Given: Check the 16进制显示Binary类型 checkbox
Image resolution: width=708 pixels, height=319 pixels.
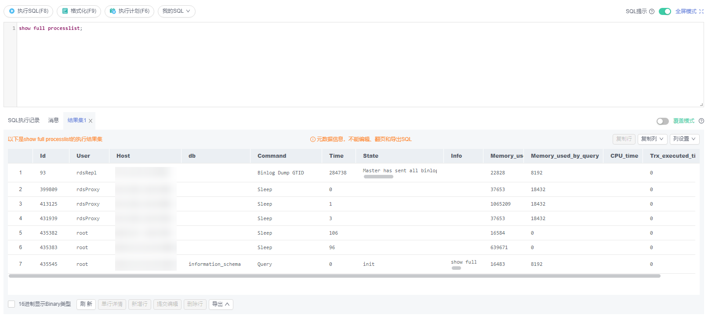Looking at the screenshot, I should click(11, 304).
